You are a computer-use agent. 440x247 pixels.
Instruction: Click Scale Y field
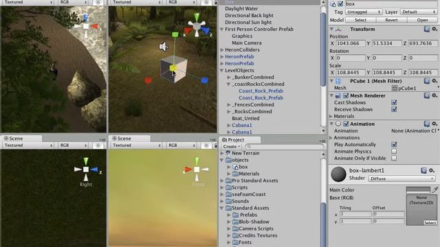[386, 73]
